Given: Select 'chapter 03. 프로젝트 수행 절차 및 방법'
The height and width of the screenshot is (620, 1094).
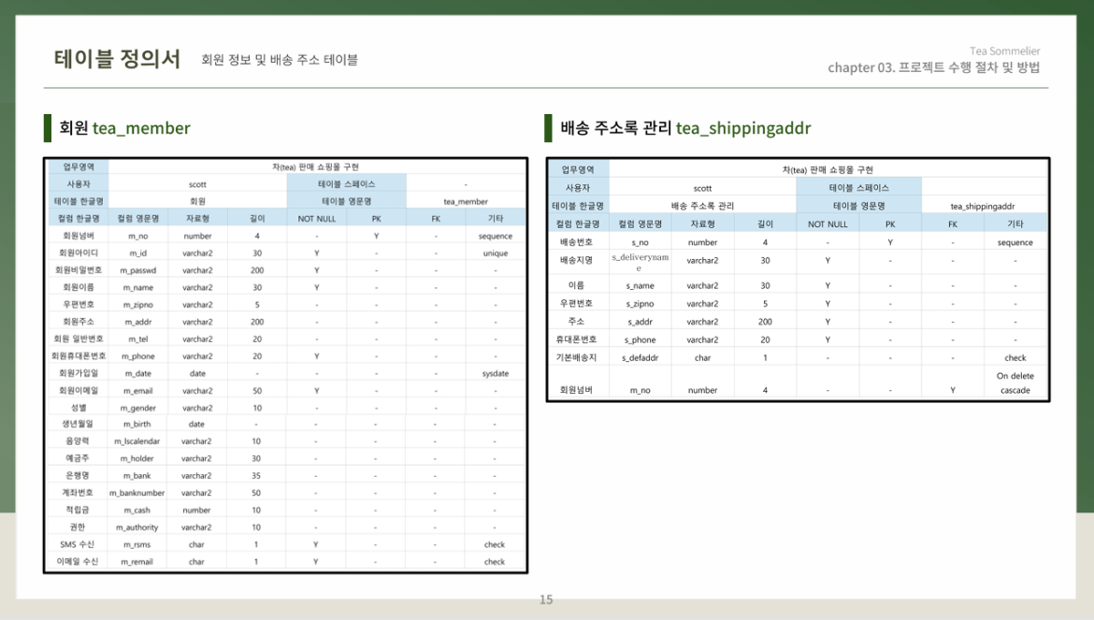Looking at the screenshot, I should tap(933, 67).
